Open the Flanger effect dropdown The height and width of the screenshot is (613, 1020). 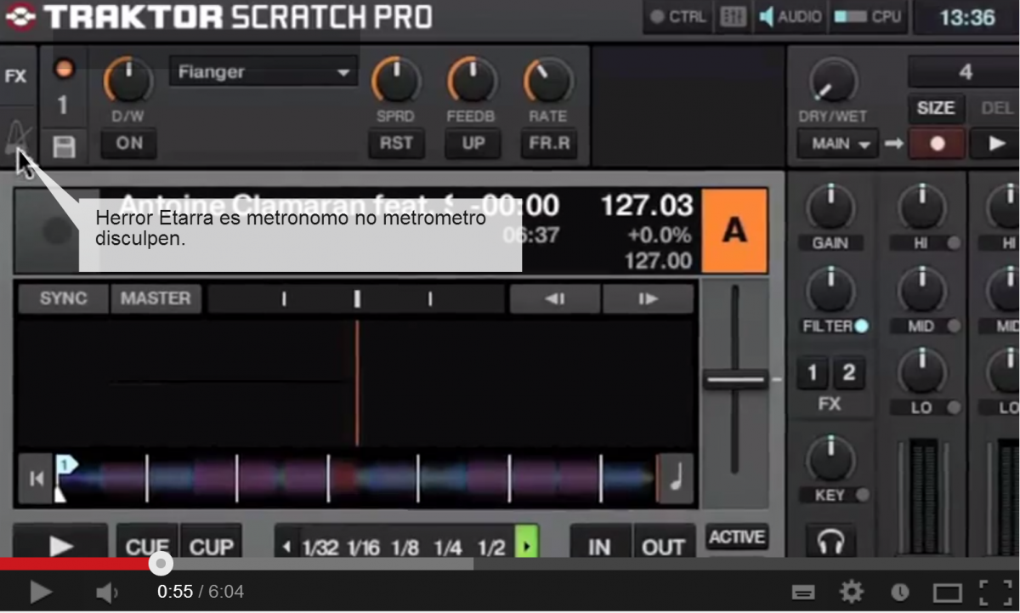point(263,73)
